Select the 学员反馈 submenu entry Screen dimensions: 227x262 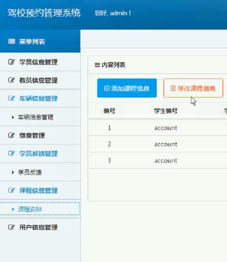40,172
